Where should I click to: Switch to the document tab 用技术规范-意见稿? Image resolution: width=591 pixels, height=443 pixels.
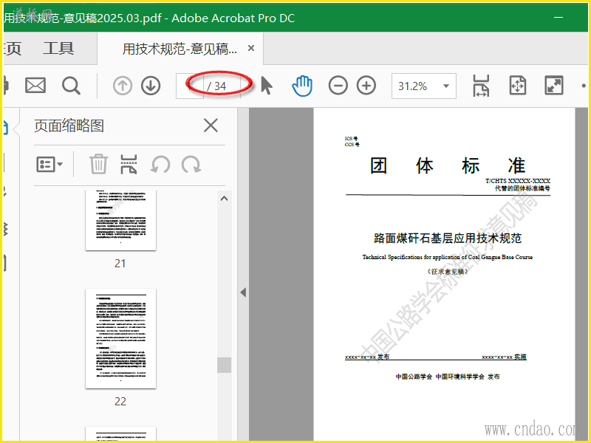[180, 49]
